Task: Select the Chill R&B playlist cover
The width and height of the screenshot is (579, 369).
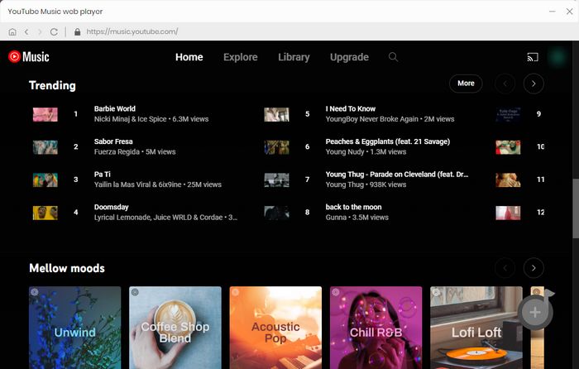Action: coord(376,327)
